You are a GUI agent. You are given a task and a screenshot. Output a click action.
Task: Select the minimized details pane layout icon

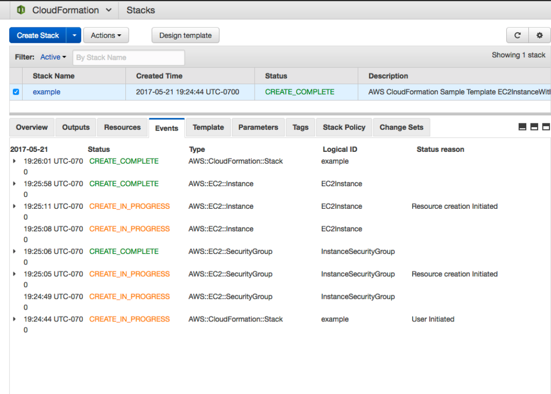522,127
